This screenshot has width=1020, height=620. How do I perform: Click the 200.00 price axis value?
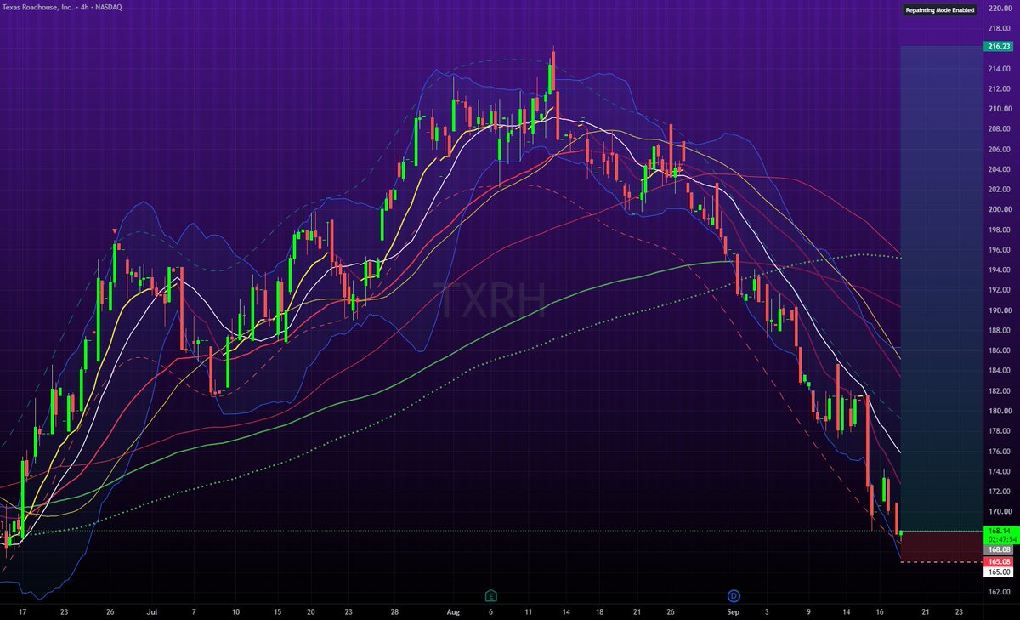(x=1000, y=209)
